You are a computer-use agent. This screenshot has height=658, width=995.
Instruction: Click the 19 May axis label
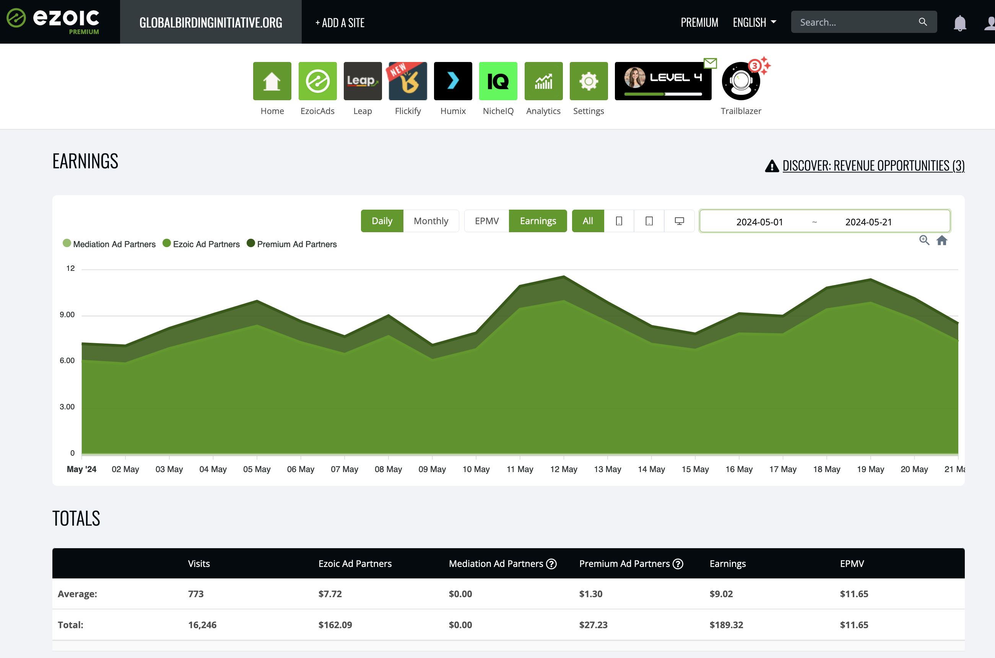tap(870, 469)
